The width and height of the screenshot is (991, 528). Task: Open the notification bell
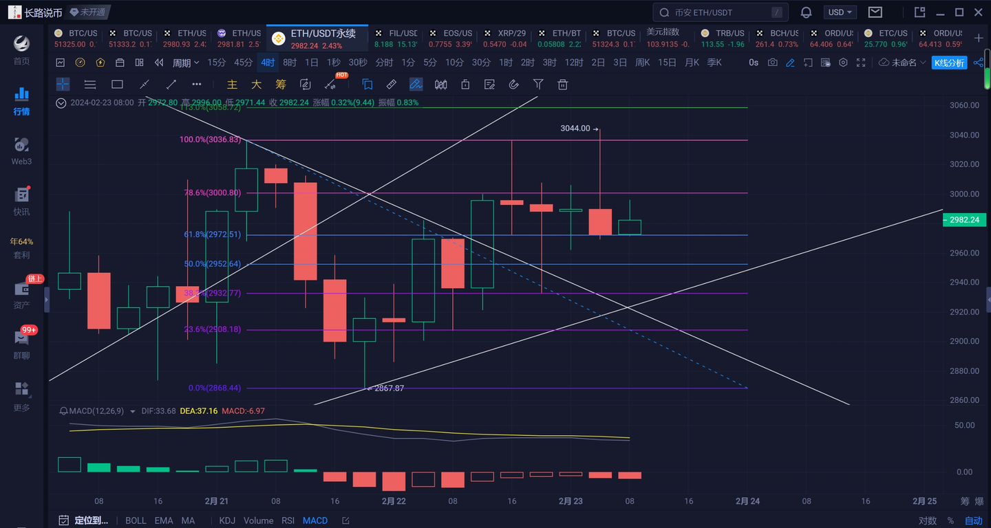(806, 12)
